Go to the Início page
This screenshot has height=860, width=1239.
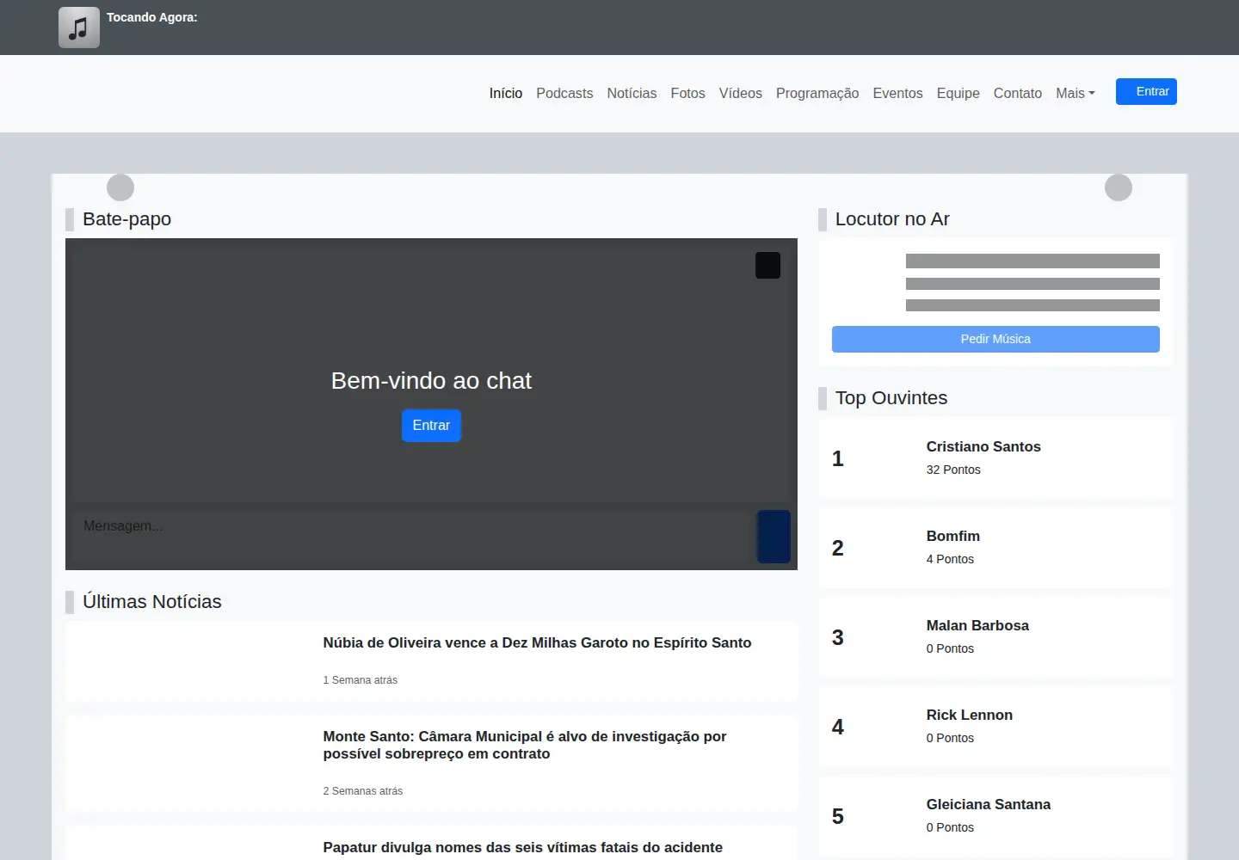[506, 93]
